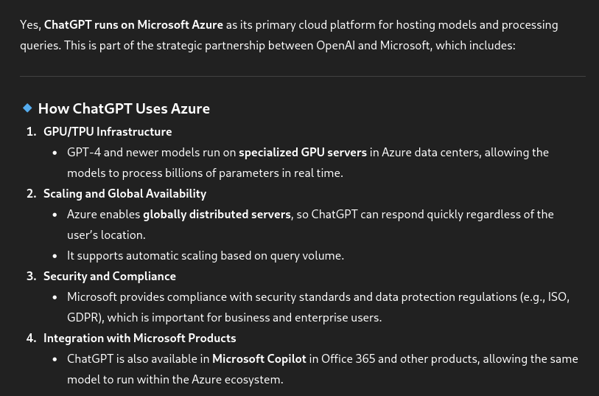Click the list number "1." marker
This screenshot has height=396, width=599.
click(x=31, y=131)
